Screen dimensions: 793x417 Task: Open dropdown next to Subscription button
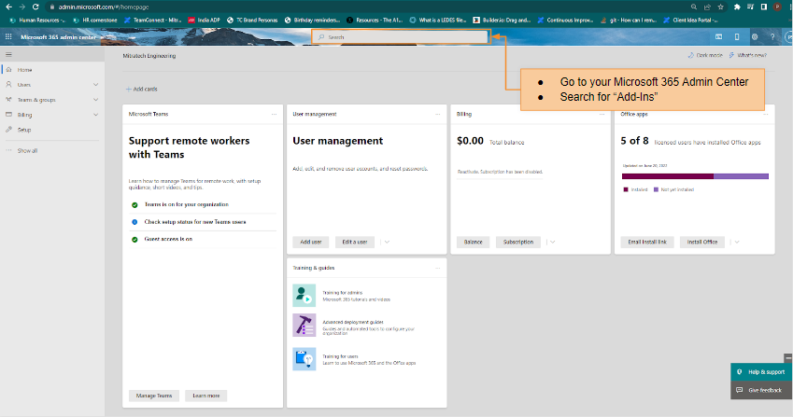click(x=552, y=242)
